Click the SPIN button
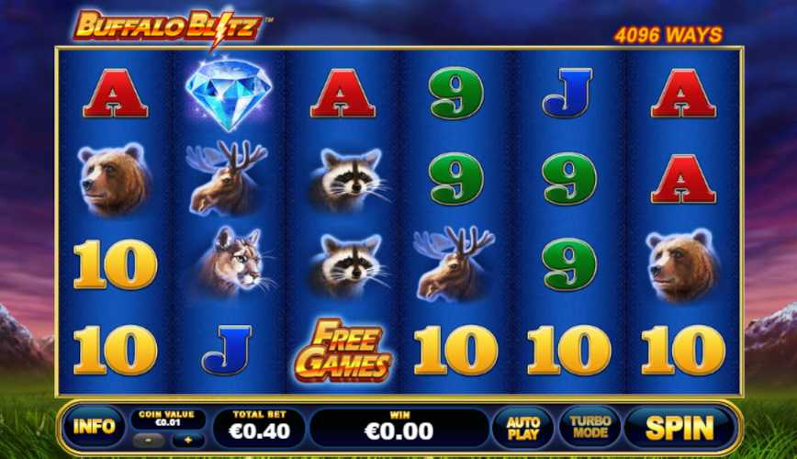 (x=679, y=428)
